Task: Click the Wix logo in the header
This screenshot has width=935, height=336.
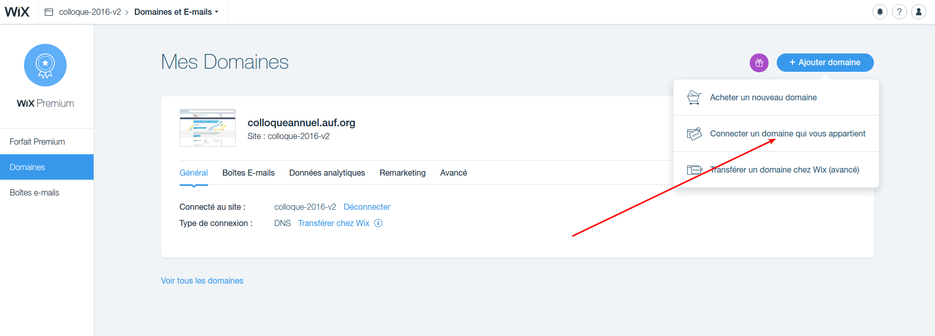Action: pyautogui.click(x=17, y=12)
